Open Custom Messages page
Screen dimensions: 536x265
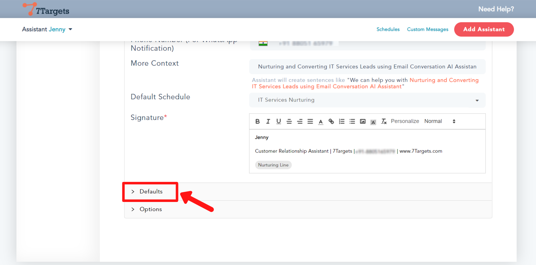click(427, 29)
